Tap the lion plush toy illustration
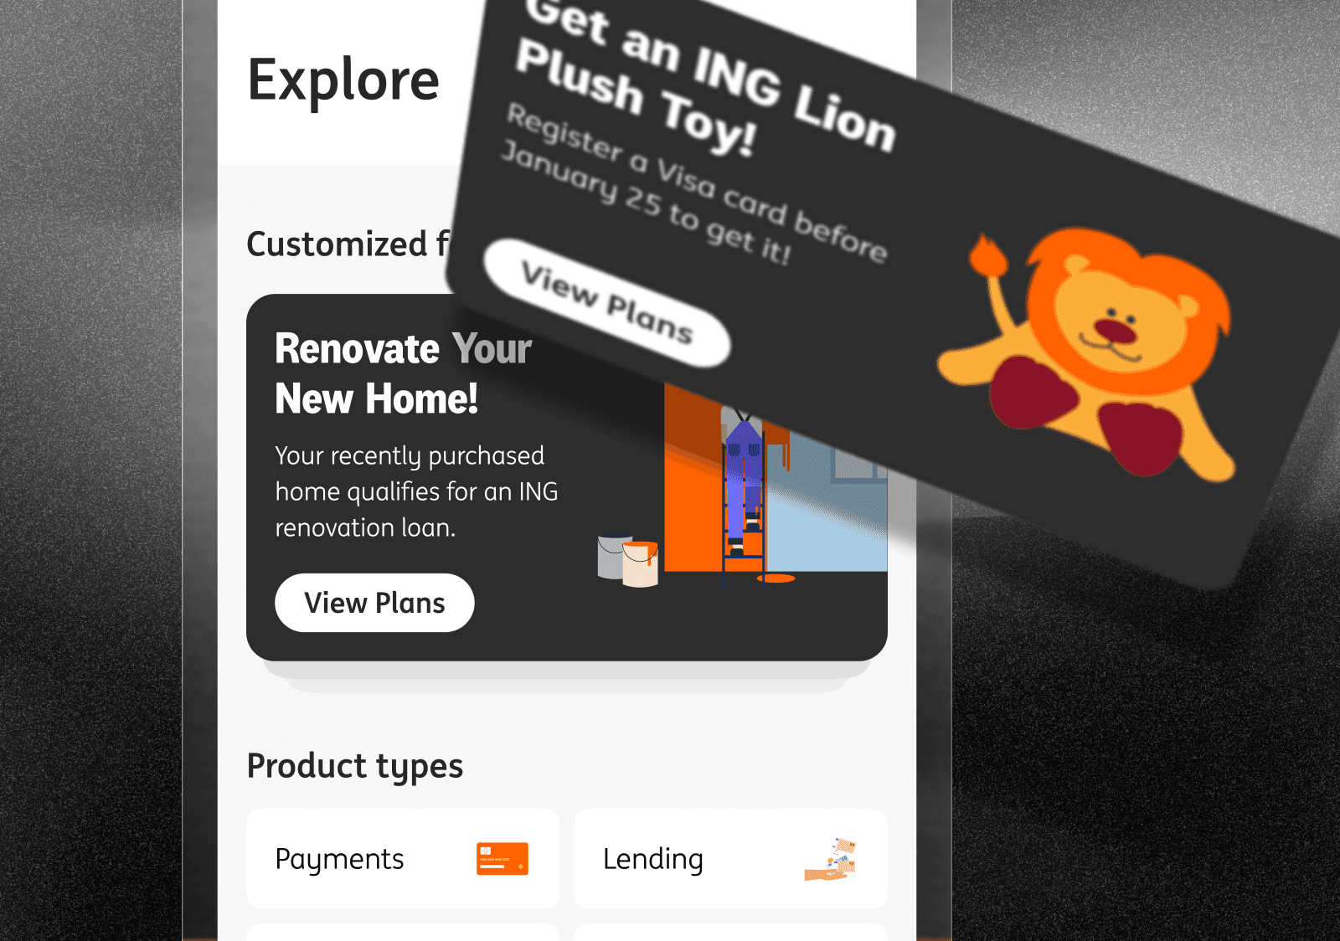This screenshot has height=941, width=1340. [x=1089, y=352]
